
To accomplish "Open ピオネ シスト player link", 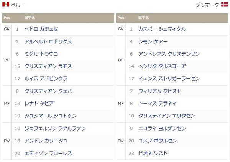I will pos(153,154).
